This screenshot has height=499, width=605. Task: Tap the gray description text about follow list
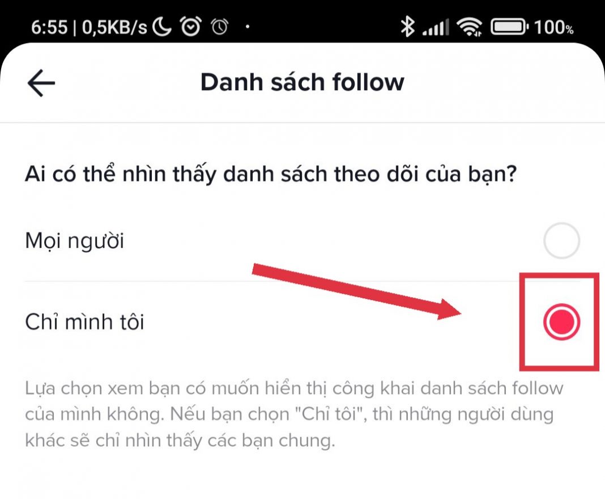tap(294, 414)
